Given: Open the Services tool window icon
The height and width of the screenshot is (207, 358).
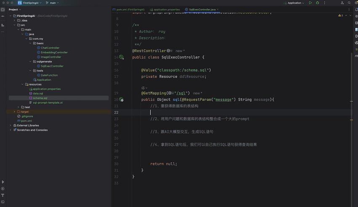Looking at the screenshot, I should click(x=3, y=188).
